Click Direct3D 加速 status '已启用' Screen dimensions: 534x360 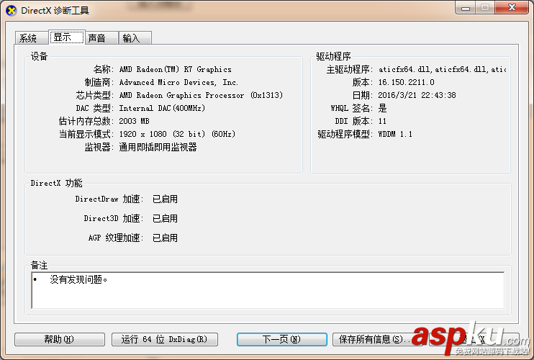coord(165,218)
